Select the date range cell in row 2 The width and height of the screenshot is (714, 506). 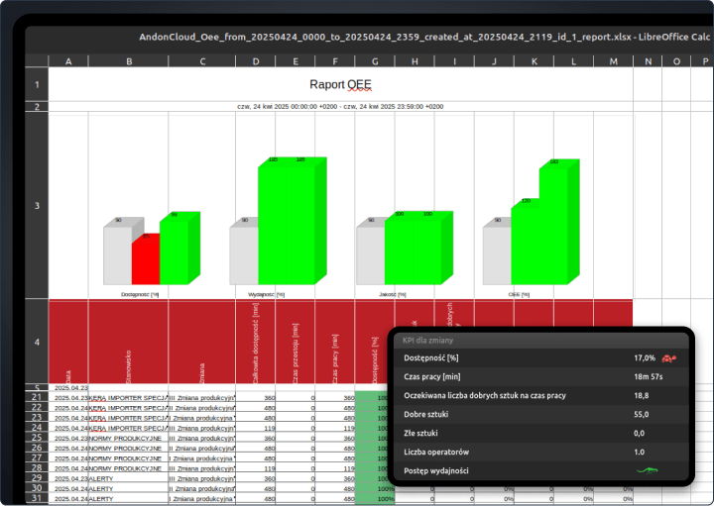tap(340, 106)
